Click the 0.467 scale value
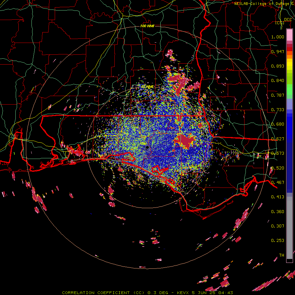The image size is (295, 295). [x=278, y=183]
